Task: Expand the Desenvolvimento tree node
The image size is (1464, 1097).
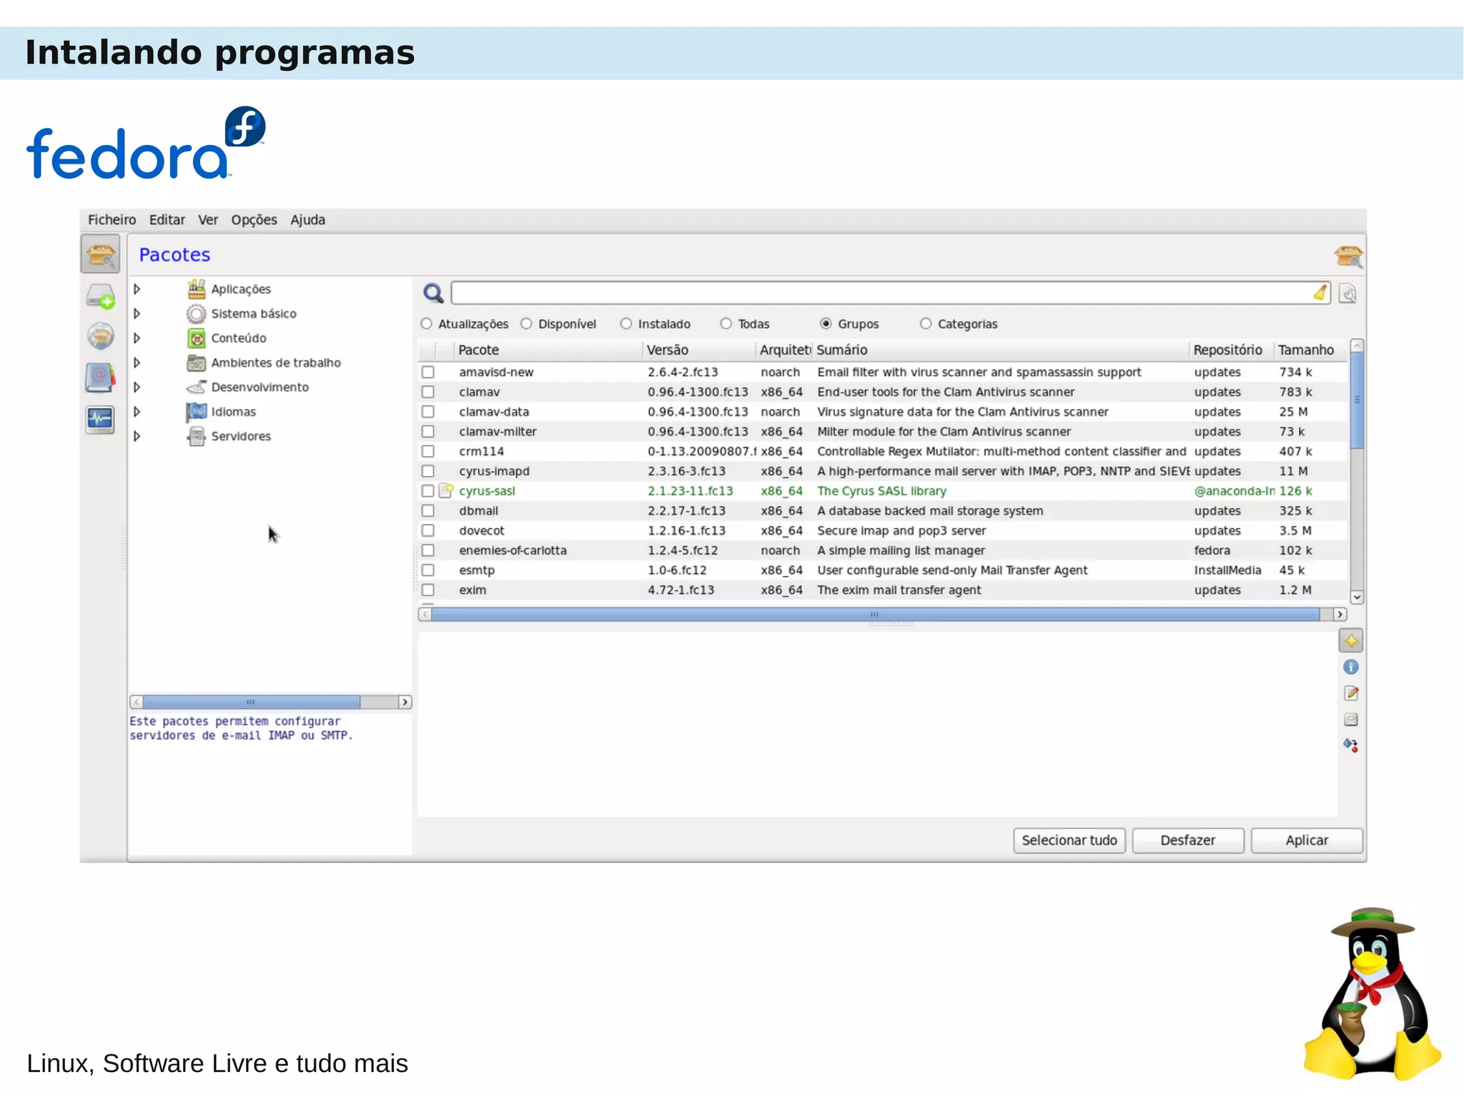Action: click(137, 387)
